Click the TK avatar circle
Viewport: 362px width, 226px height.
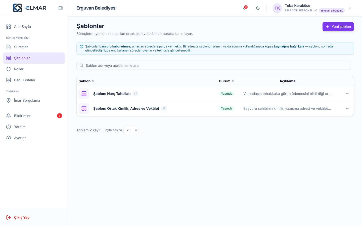coord(277,8)
